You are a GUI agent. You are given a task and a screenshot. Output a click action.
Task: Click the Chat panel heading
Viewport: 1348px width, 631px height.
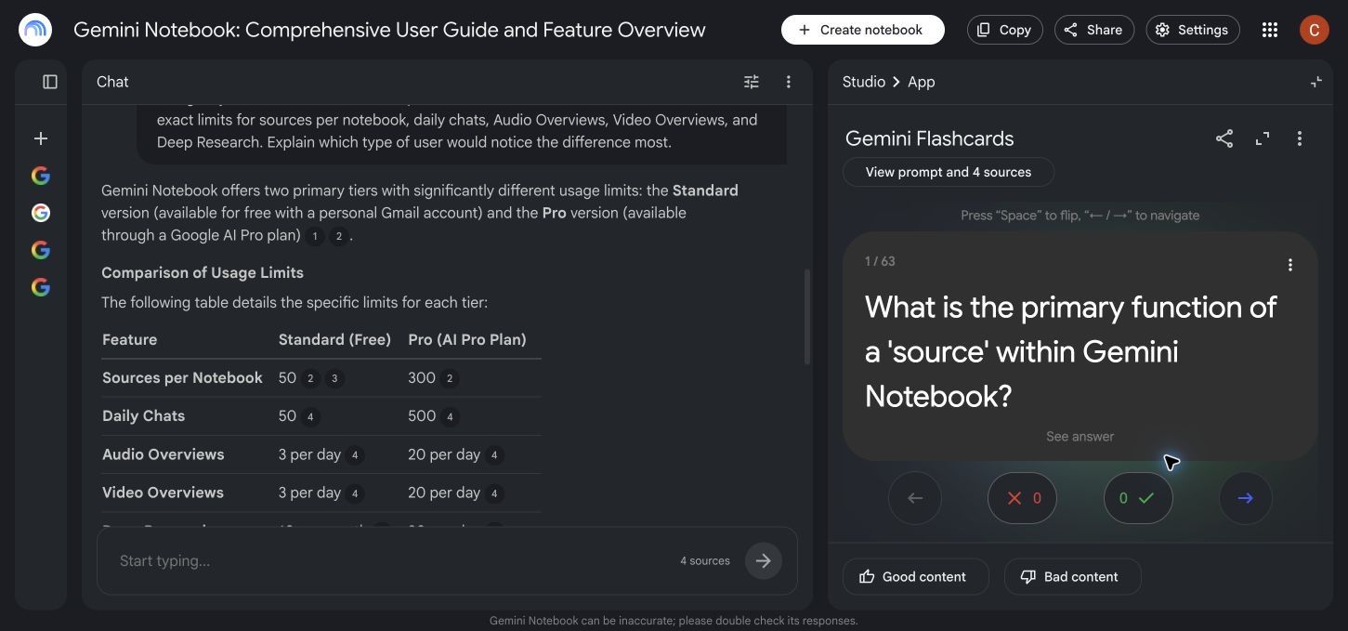pos(112,82)
